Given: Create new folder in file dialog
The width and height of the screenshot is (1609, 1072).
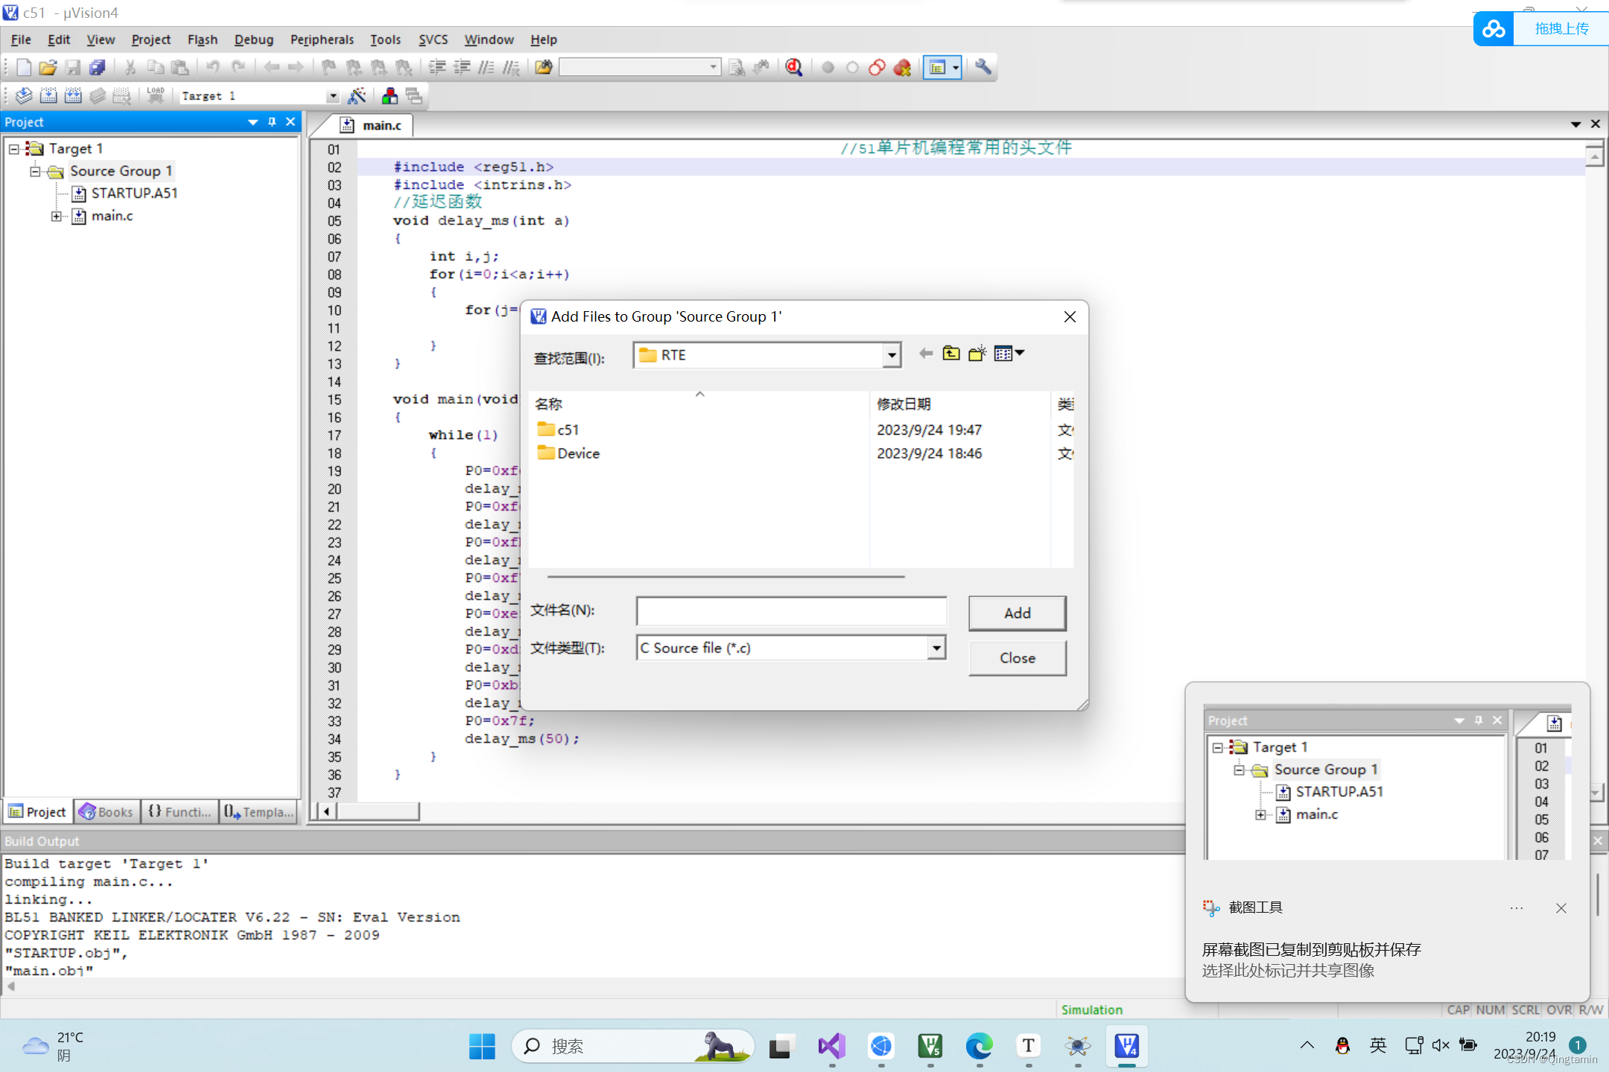Looking at the screenshot, I should point(977,354).
